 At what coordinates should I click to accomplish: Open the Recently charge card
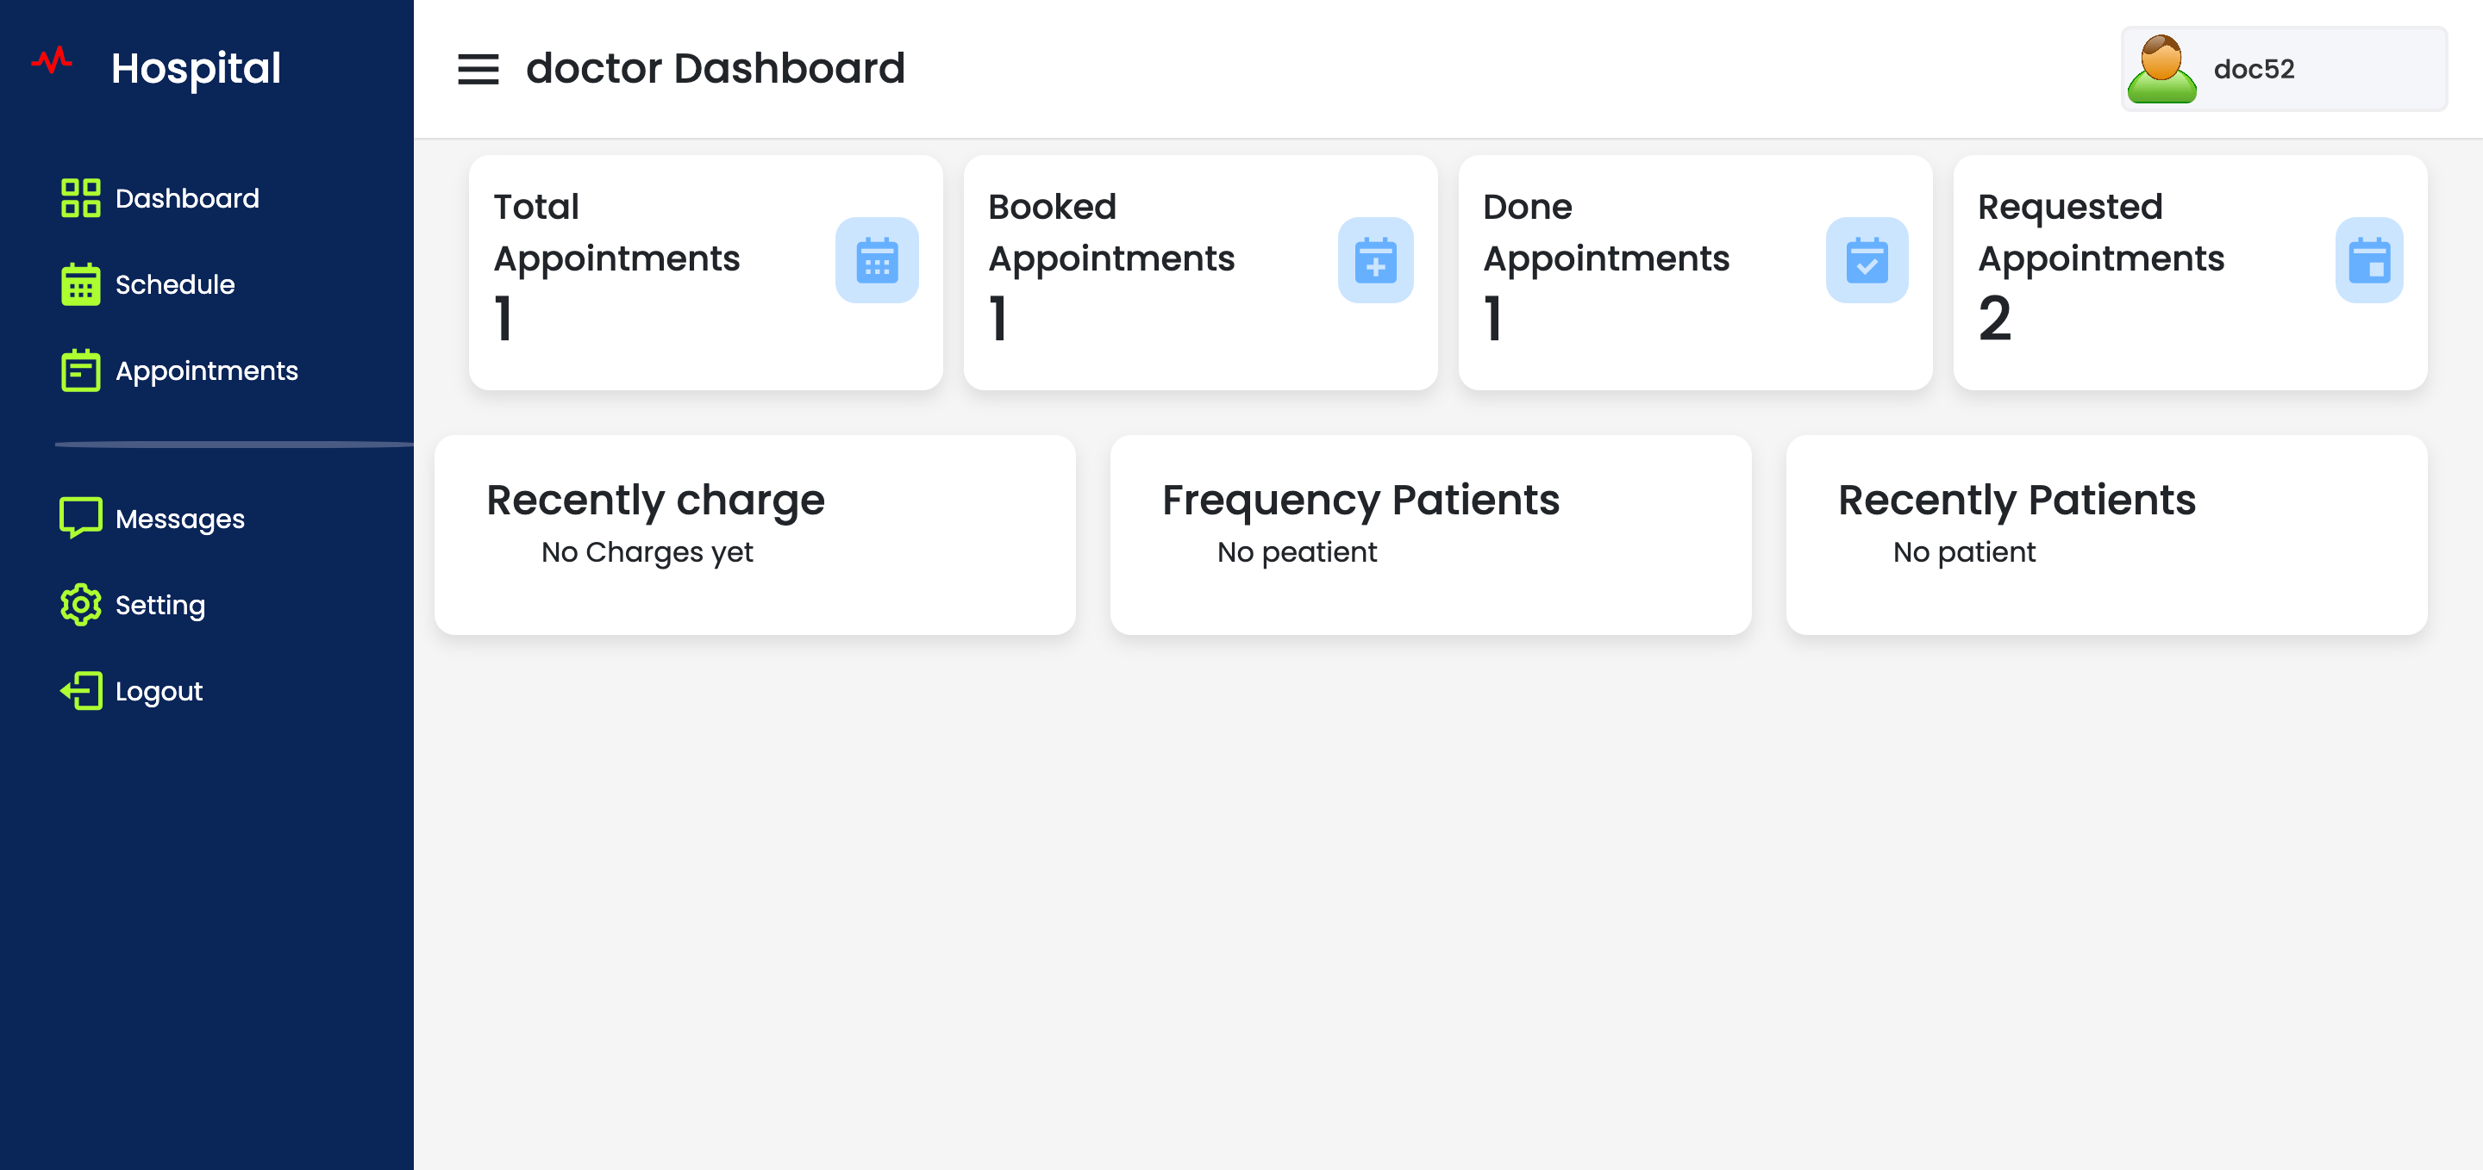pos(656,499)
